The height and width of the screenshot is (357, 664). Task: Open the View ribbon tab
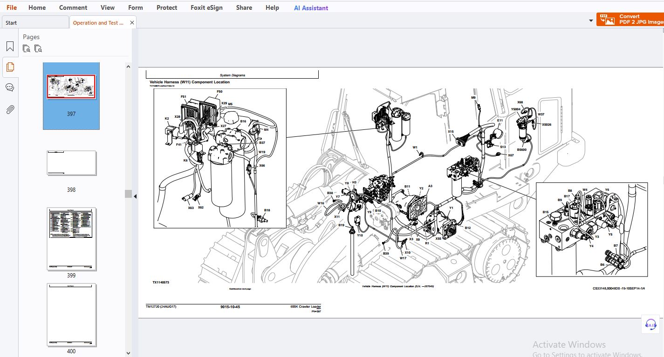coord(108,7)
